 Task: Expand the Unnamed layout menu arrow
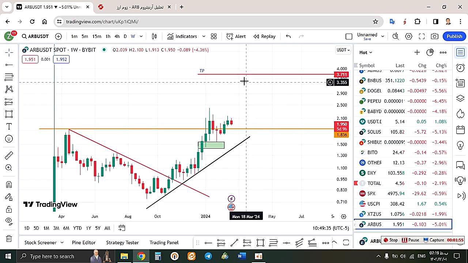[383, 36]
